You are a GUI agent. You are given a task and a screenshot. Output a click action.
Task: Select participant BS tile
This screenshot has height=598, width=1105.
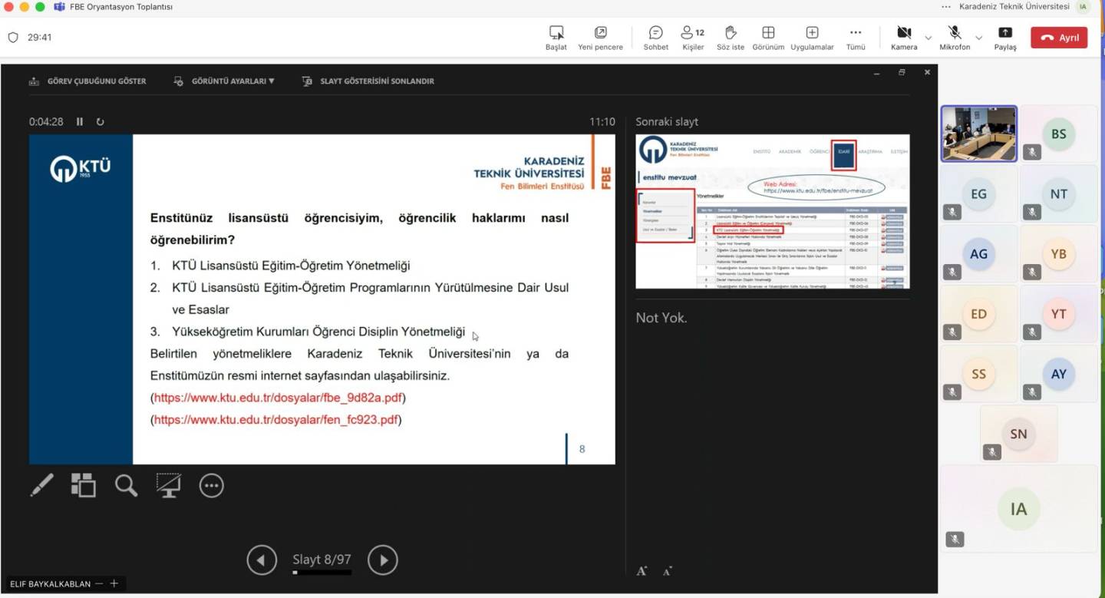(1058, 134)
